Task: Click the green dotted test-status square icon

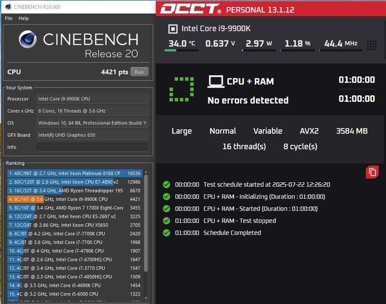Action: (181, 90)
